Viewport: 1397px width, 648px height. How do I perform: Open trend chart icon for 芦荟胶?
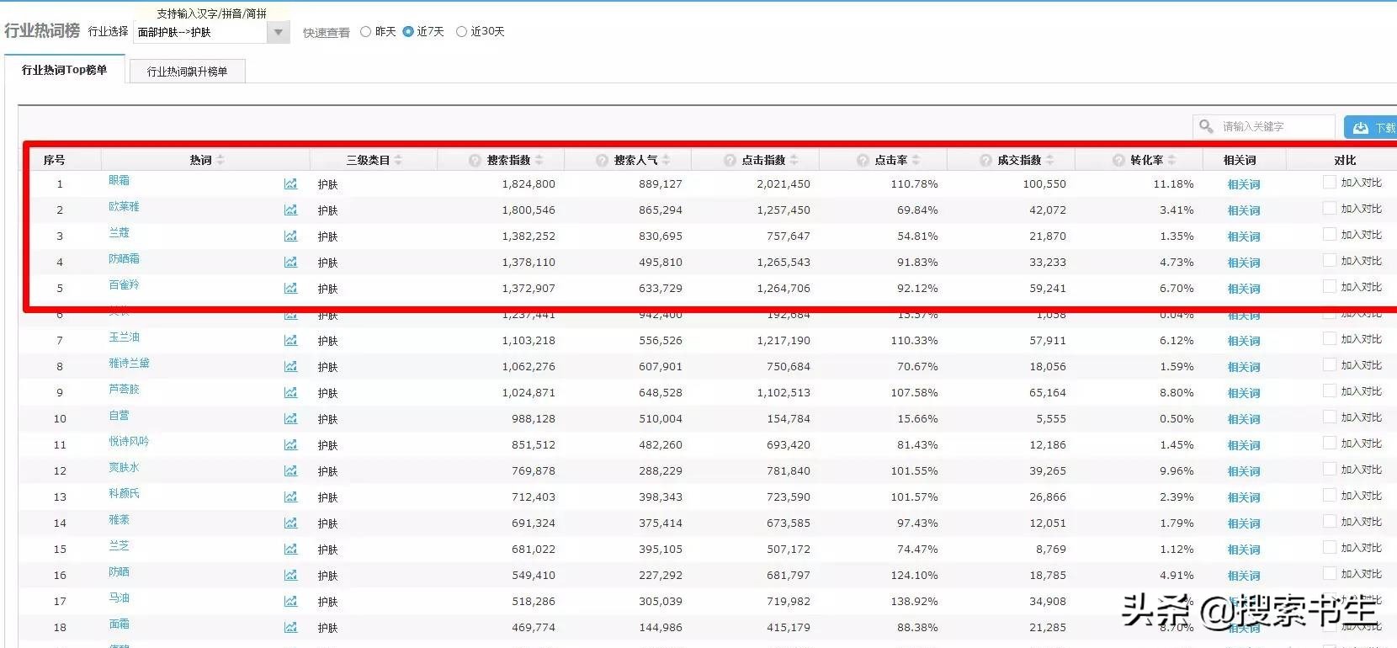click(290, 392)
